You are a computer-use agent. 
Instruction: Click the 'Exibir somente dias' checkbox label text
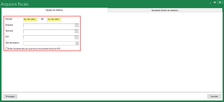tap(34, 49)
